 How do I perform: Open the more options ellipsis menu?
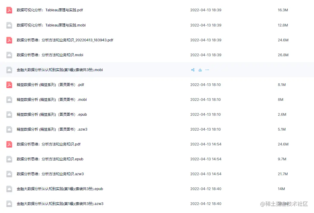coord(207,70)
